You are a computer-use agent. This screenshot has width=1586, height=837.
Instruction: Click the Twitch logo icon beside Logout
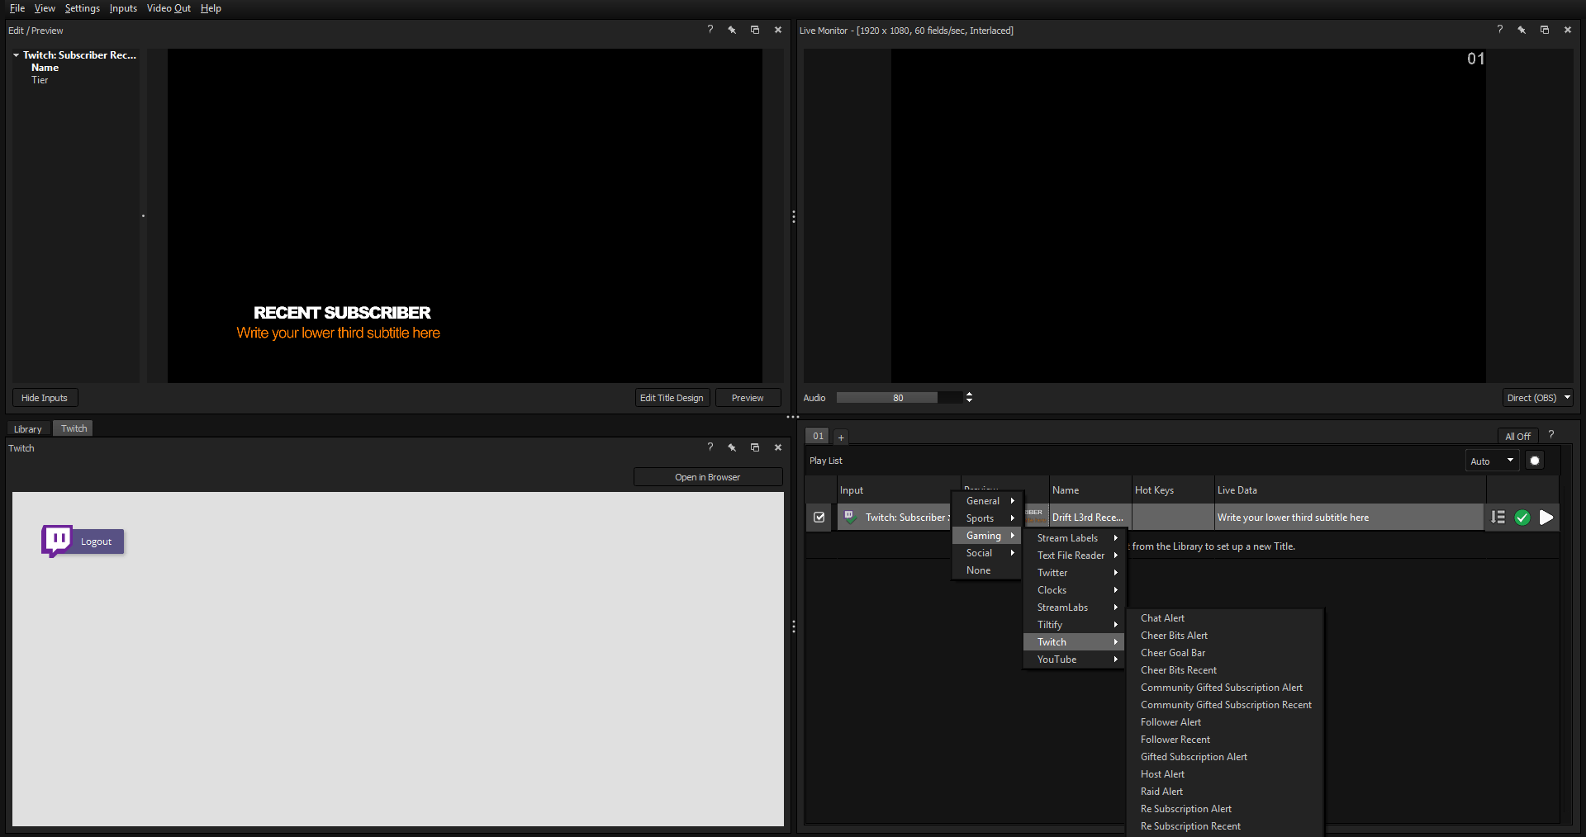(57, 541)
